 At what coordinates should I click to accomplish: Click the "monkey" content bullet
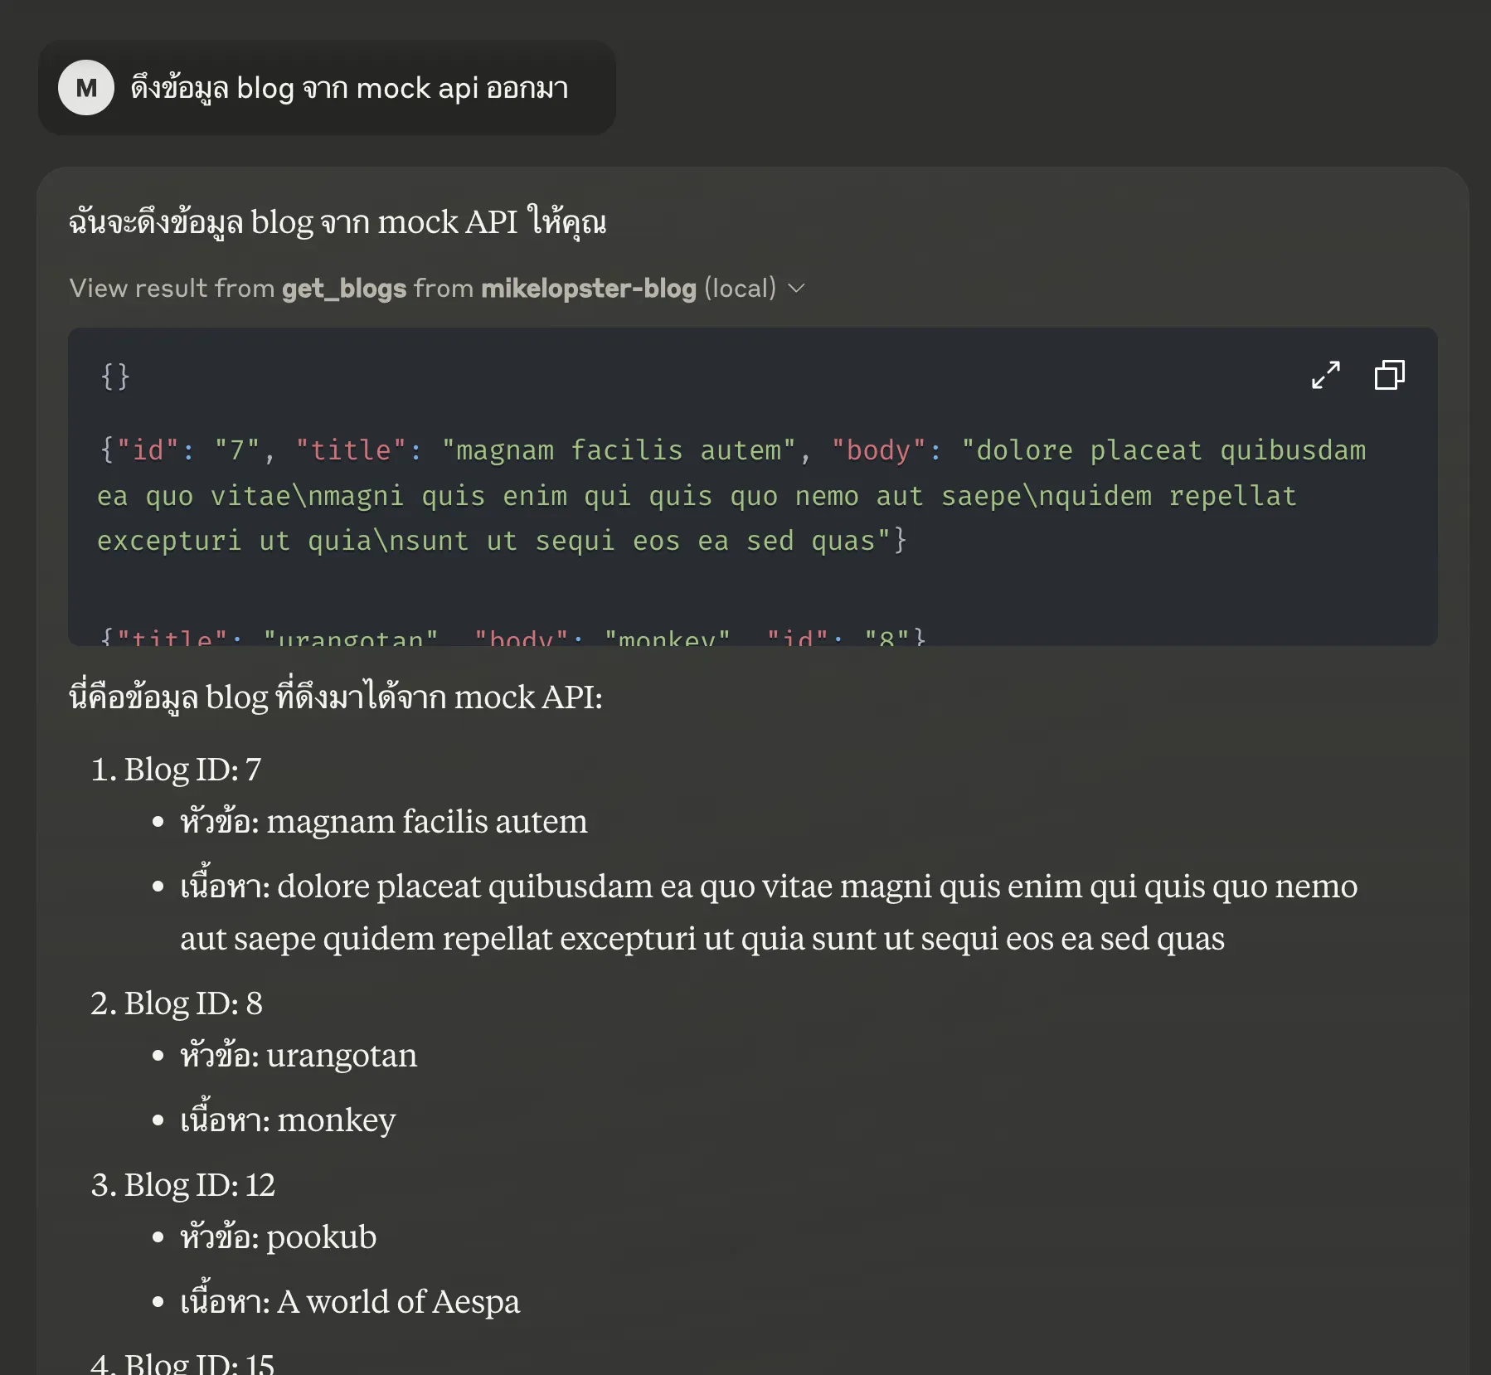click(x=288, y=1120)
